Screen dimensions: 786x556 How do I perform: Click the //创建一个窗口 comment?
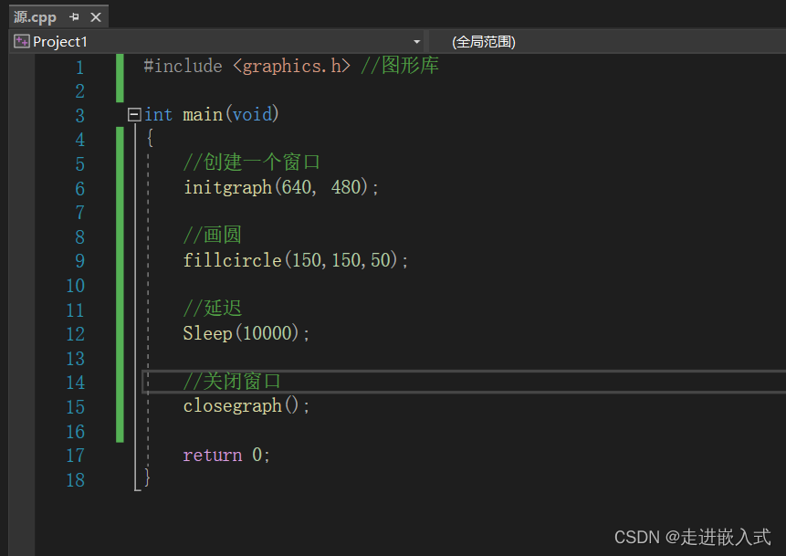pyautogui.click(x=253, y=162)
